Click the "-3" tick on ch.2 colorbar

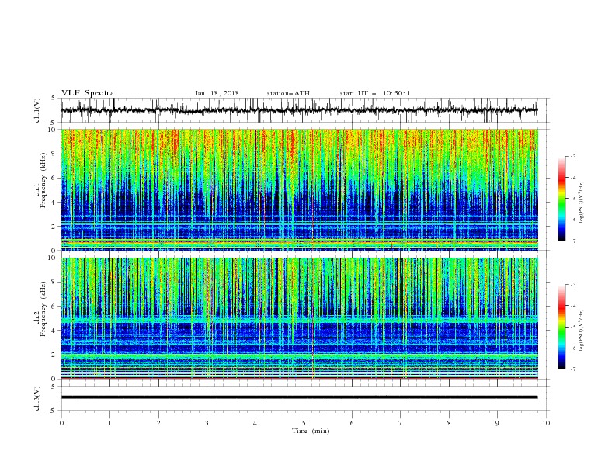point(572,285)
